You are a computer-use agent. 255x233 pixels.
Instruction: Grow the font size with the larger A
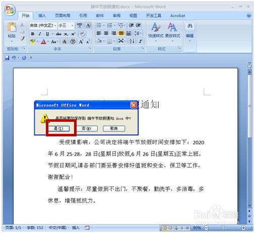pyautogui.click(x=81, y=41)
